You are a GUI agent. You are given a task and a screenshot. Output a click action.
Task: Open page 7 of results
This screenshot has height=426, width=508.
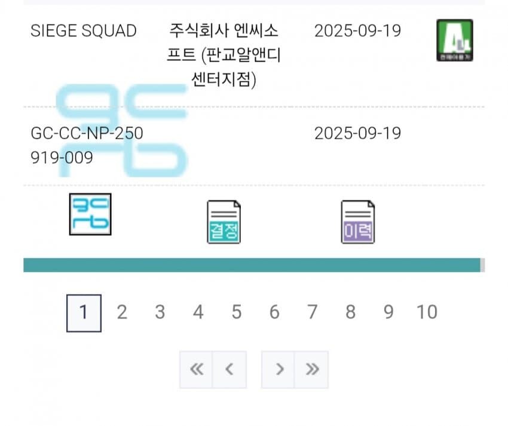(312, 312)
